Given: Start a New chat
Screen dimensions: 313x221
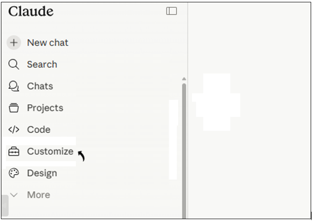Looking at the screenshot, I should [x=48, y=43].
